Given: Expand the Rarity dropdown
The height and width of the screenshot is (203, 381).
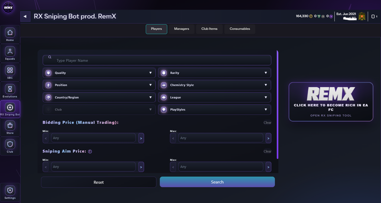Looking at the screenshot, I should coord(215,73).
